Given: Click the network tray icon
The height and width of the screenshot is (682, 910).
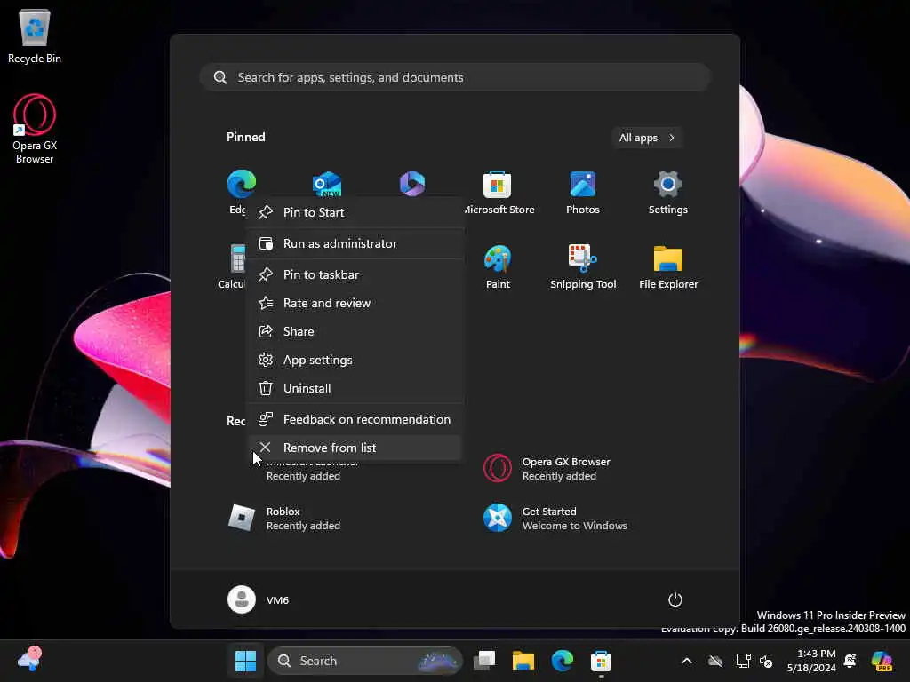Looking at the screenshot, I should [743, 661].
